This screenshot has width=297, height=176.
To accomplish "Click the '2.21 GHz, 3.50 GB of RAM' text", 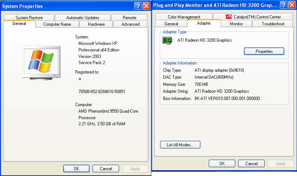I will (x=102, y=124).
